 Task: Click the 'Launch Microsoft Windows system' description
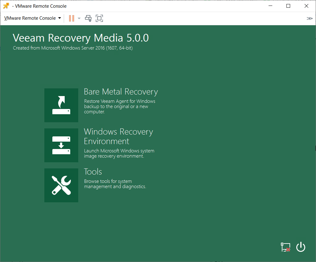point(119,153)
